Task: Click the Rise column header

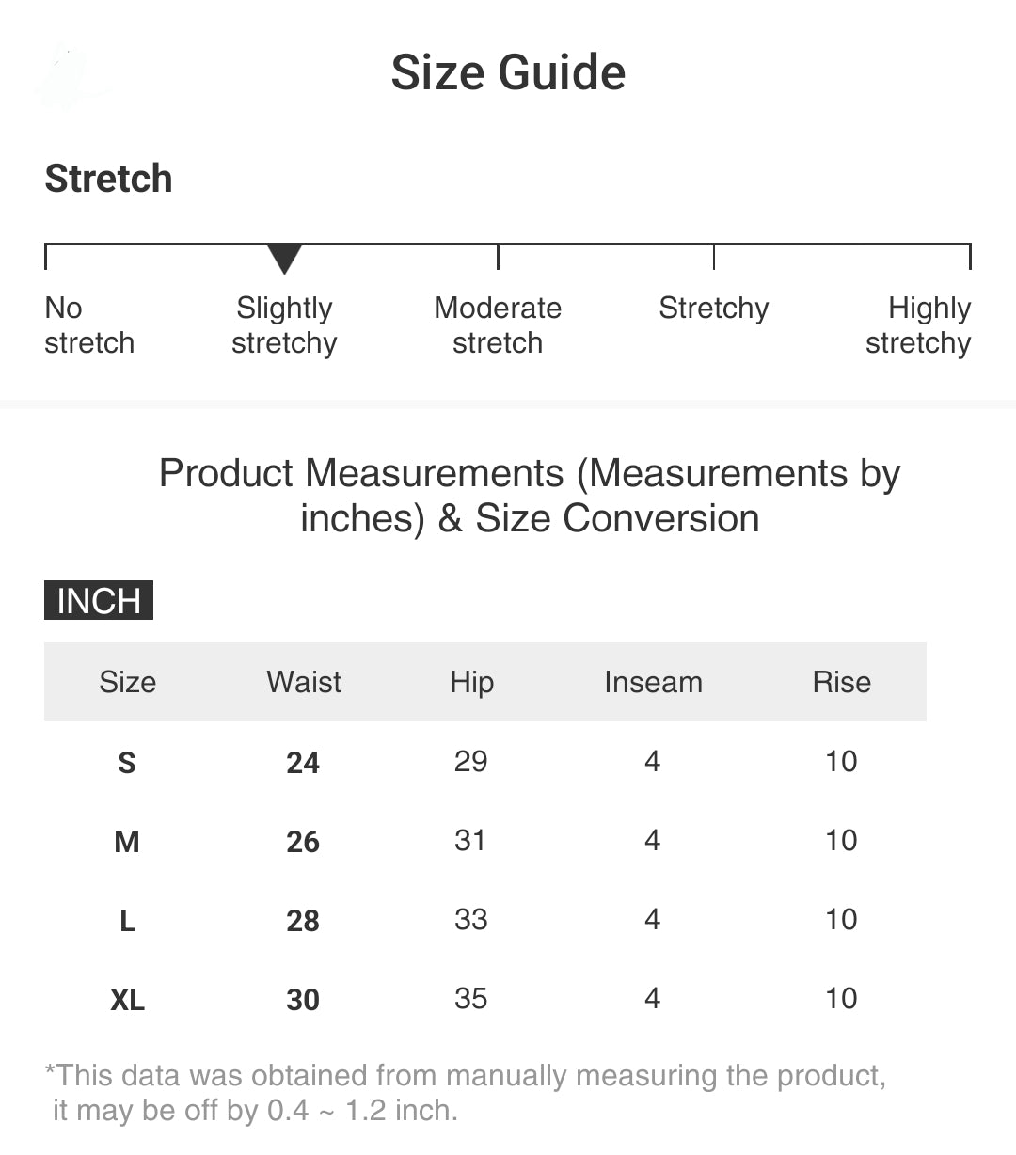Action: (841, 682)
